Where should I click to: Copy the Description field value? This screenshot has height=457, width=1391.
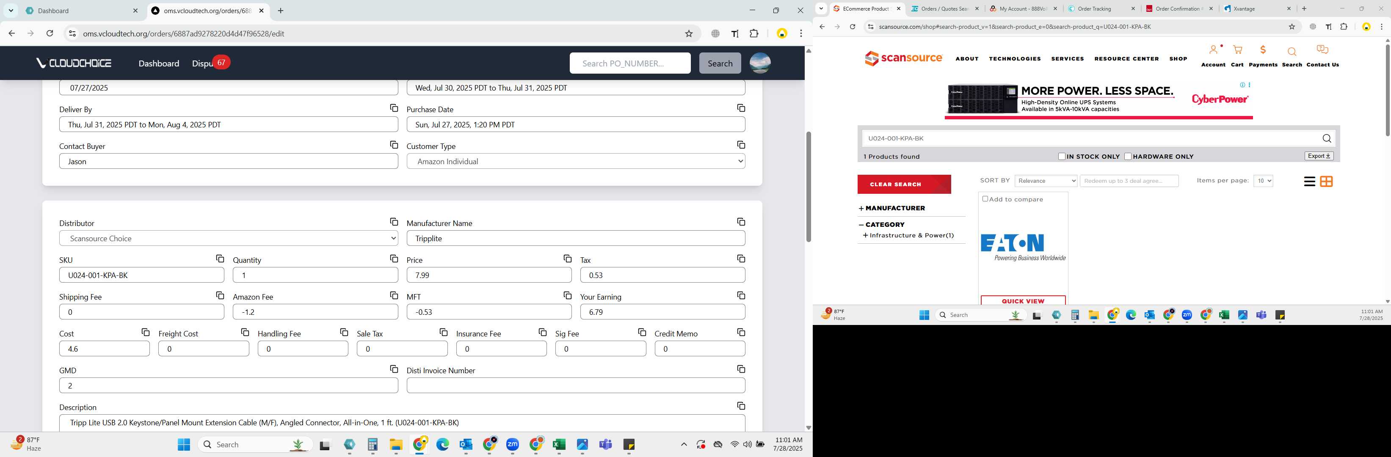point(741,405)
